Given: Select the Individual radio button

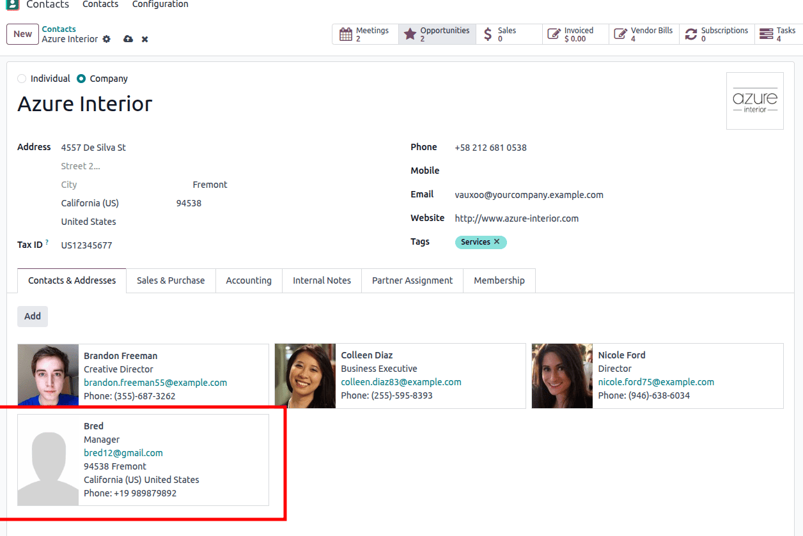Looking at the screenshot, I should (x=21, y=78).
